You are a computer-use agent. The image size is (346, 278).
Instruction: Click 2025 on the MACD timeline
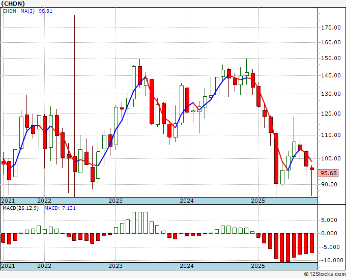(258, 266)
